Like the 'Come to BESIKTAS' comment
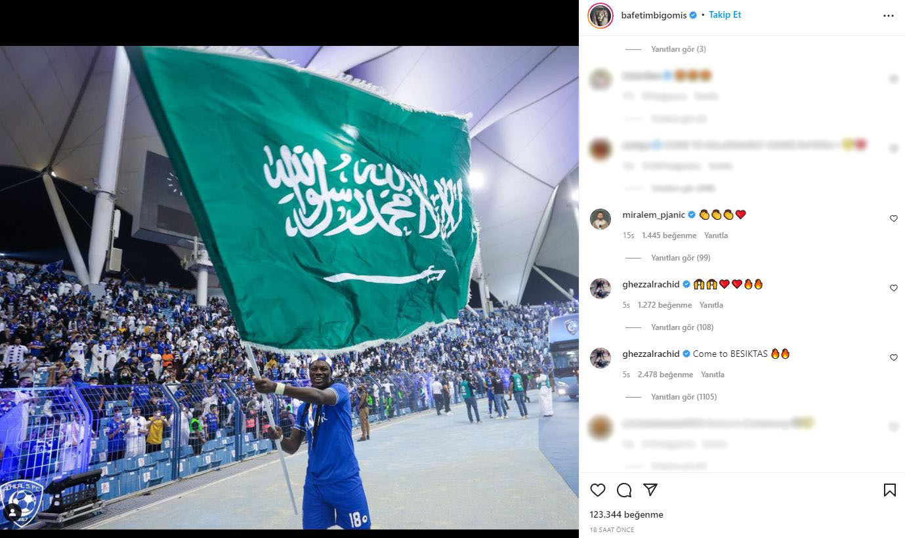The width and height of the screenshot is (905, 538). (x=893, y=358)
